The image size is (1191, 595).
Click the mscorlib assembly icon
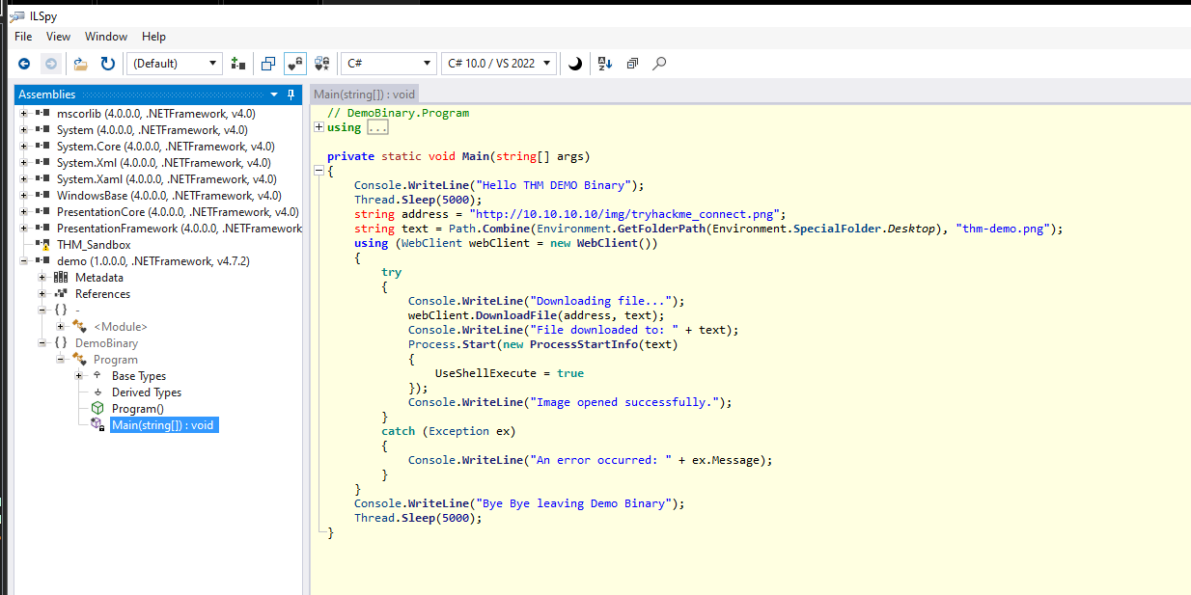(x=42, y=114)
